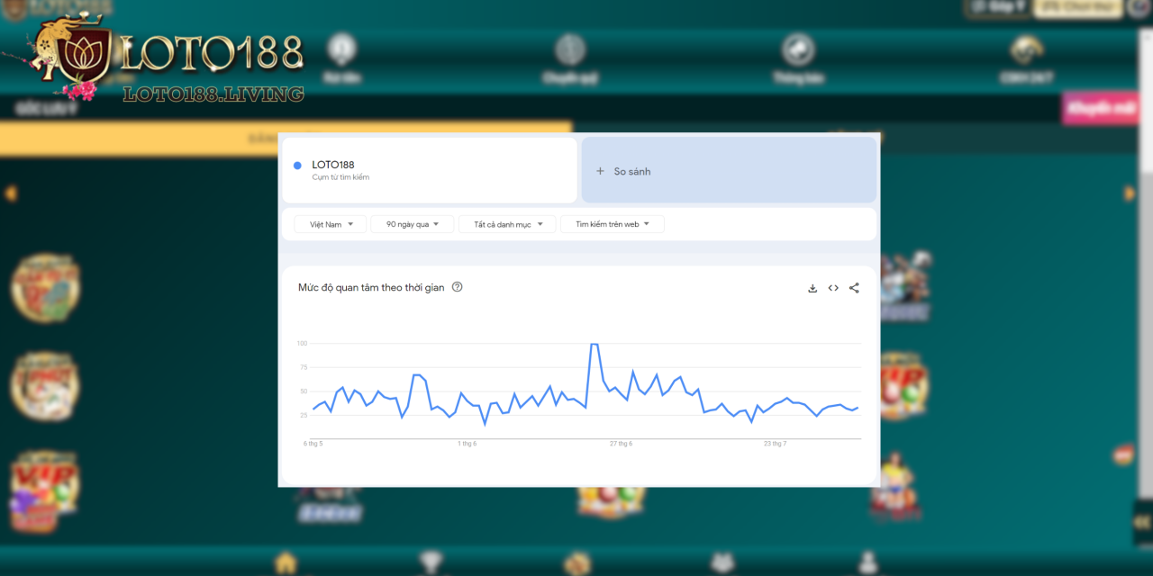Screen dimensions: 1153x576
Task: Click the left carousel arrow
Action: point(11,193)
